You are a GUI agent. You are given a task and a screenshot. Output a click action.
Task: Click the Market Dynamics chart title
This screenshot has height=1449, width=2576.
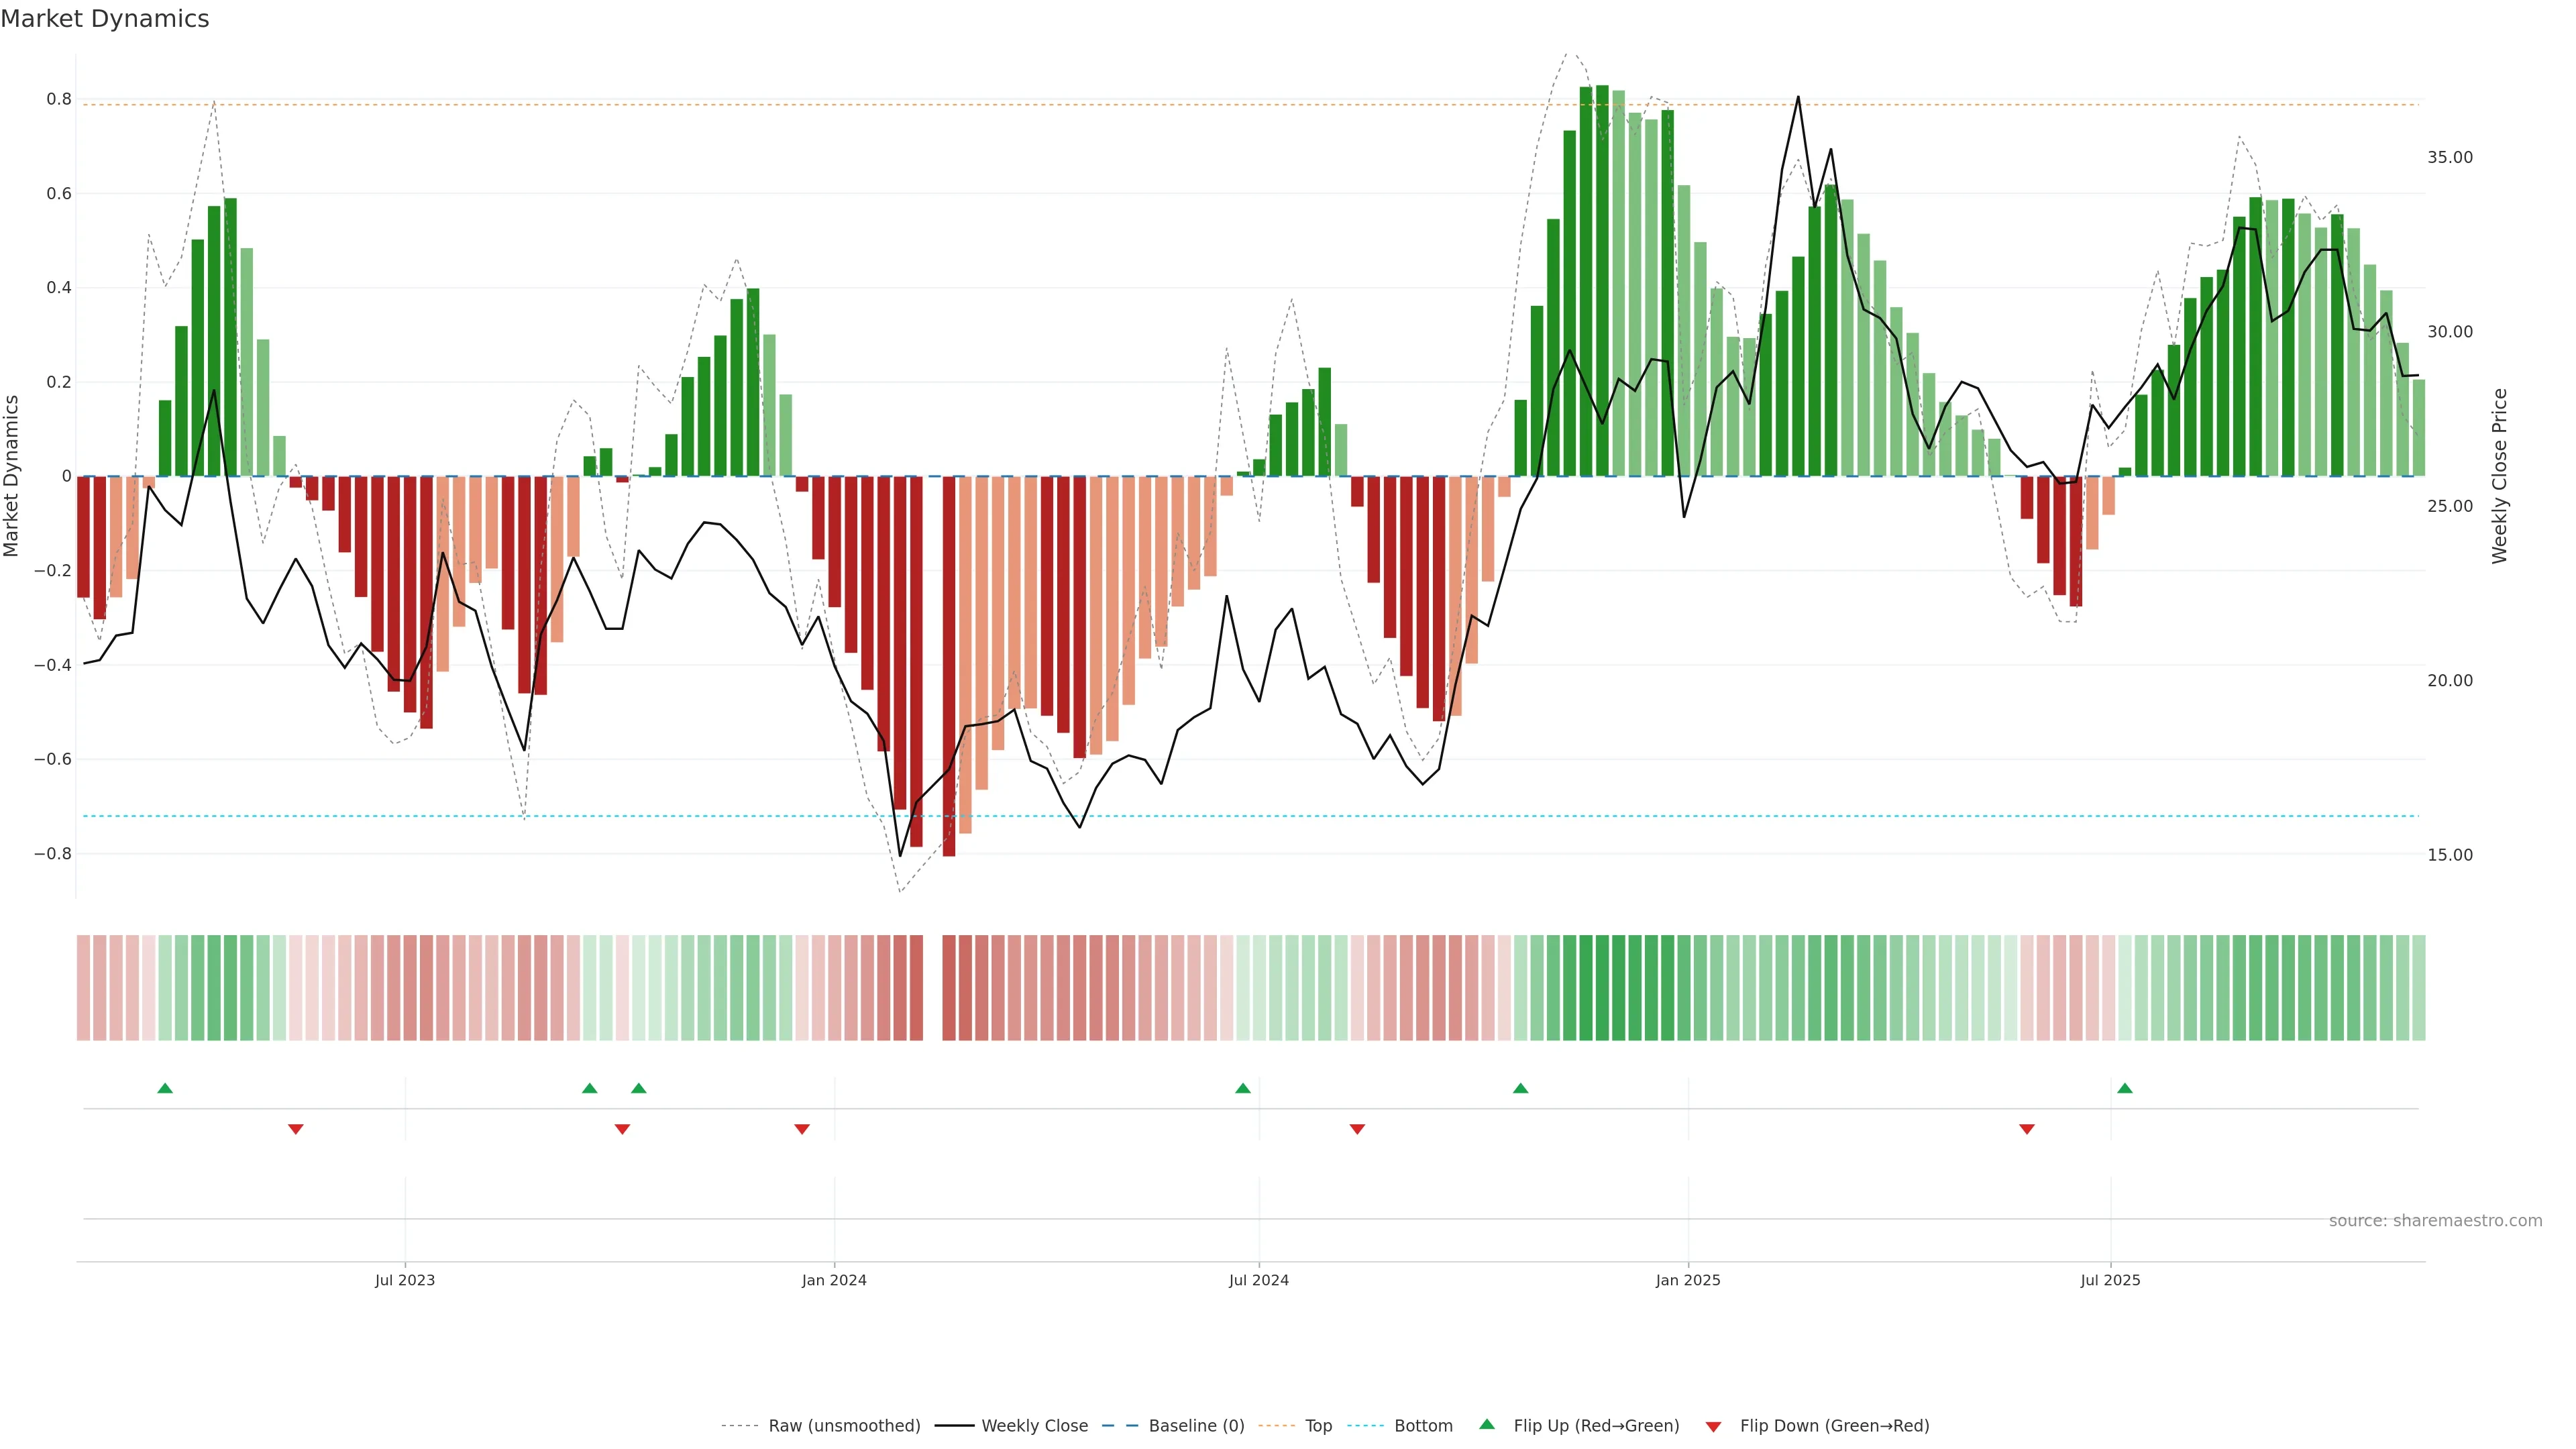pyautogui.click(x=105, y=19)
